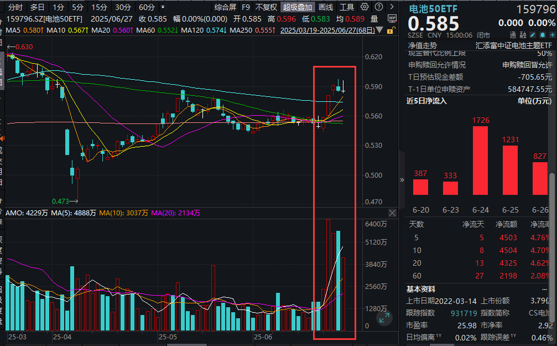This screenshot has height=346, width=557.
Task: Click the MA5 0.580 indicator label
Action: click(x=24, y=30)
